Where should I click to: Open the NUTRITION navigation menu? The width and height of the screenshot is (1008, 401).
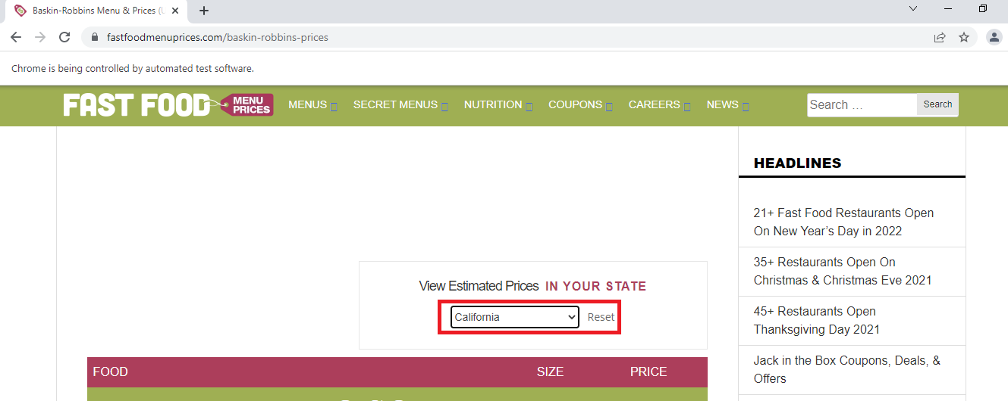coord(493,105)
